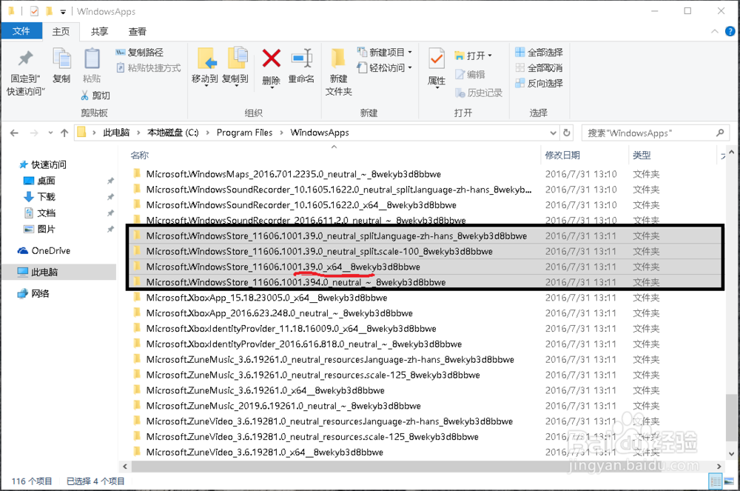
Task: Click This PC in the address bar
Action: coord(116,133)
